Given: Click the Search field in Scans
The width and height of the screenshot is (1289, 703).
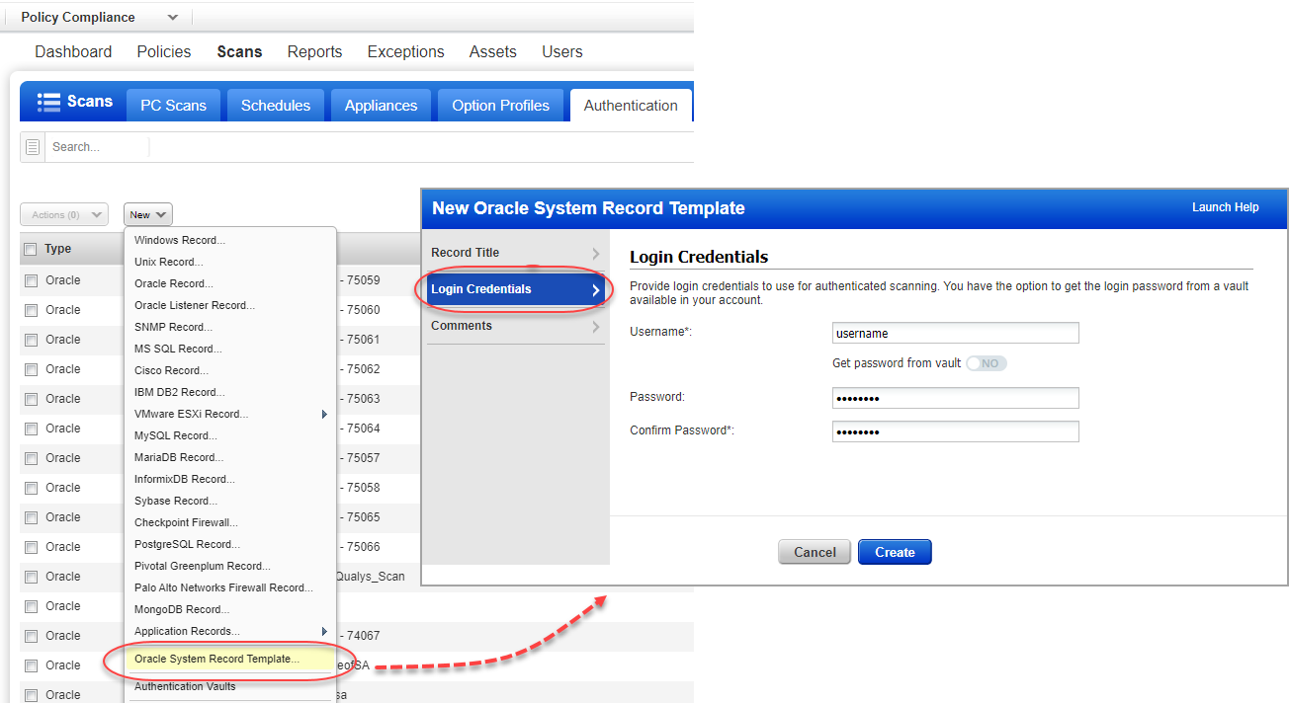Looking at the screenshot, I should coord(98,147).
